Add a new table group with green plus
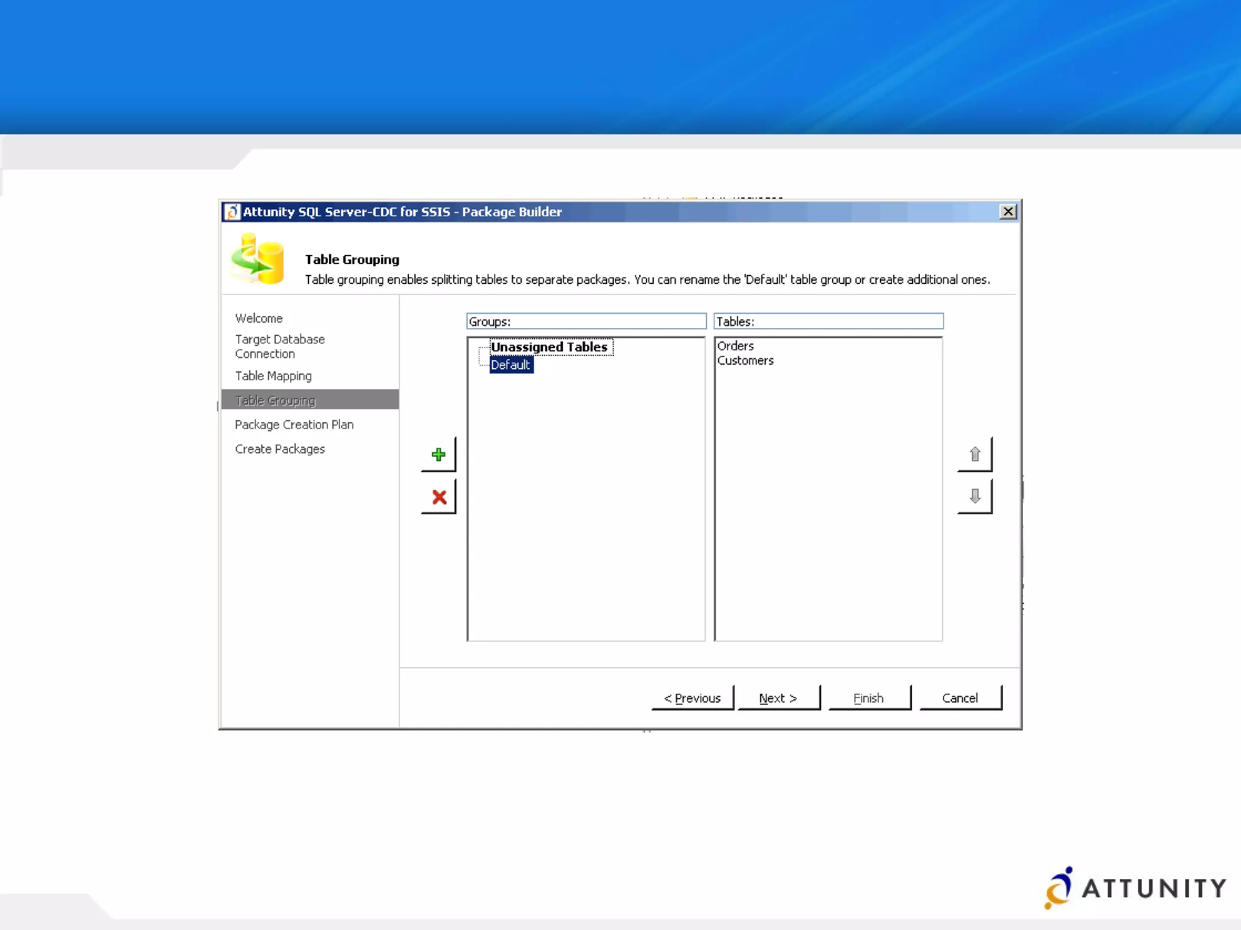This screenshot has width=1241, height=930. [438, 454]
